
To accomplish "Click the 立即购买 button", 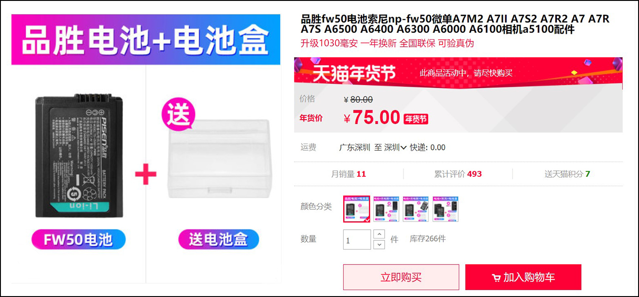I will (x=401, y=277).
